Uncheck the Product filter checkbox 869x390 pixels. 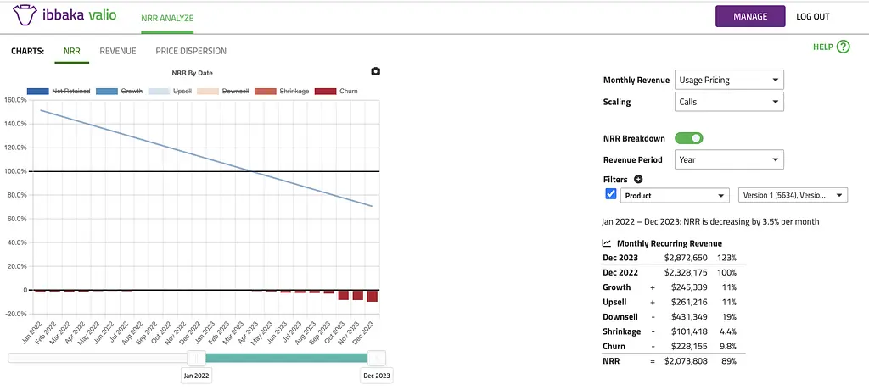(611, 194)
